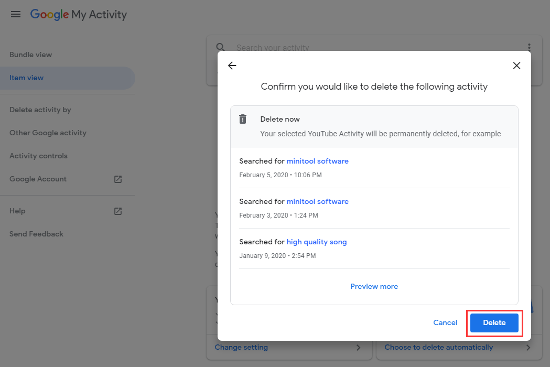Click the back arrow in the dialog
Viewport: 550px width, 367px height.
point(232,66)
